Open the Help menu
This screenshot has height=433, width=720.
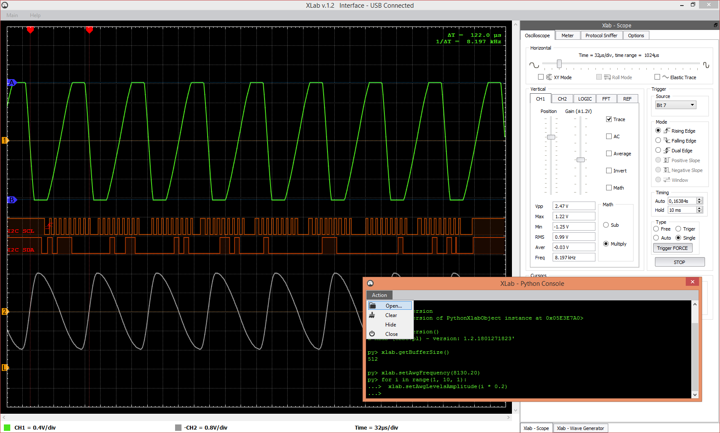tap(35, 15)
